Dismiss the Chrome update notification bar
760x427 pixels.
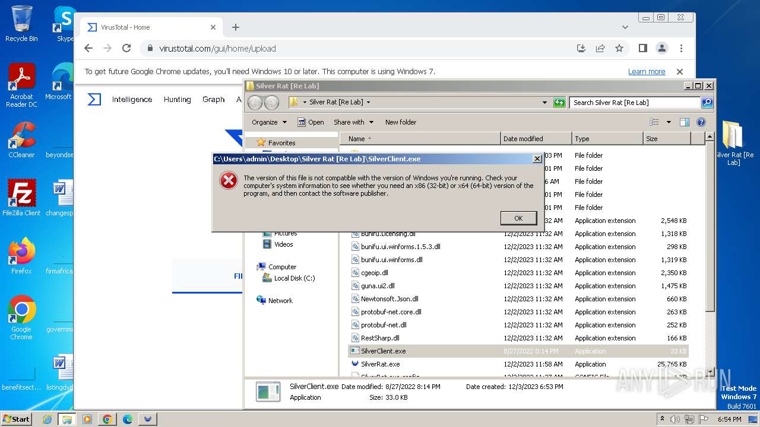click(x=680, y=72)
